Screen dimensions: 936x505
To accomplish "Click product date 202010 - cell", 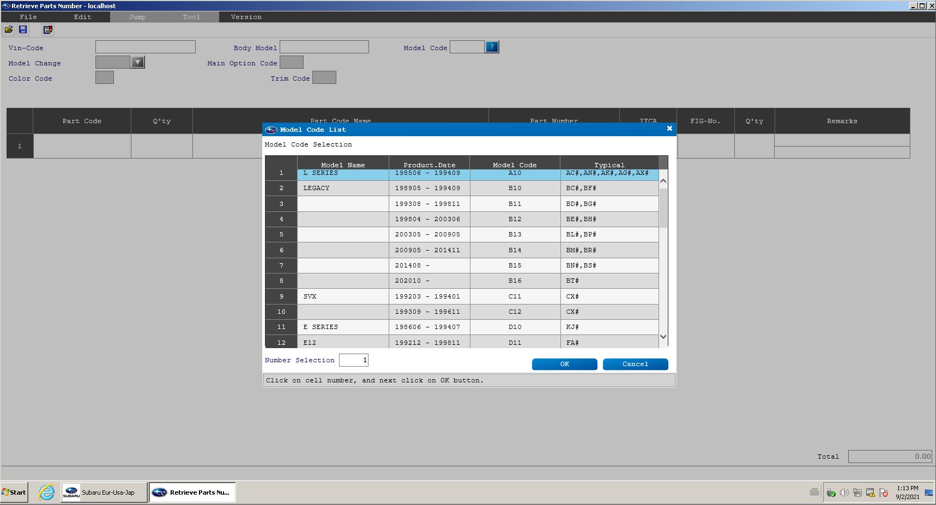I will [429, 281].
